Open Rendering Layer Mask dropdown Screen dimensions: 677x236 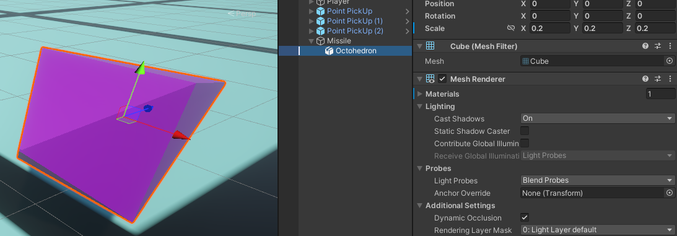598,230
